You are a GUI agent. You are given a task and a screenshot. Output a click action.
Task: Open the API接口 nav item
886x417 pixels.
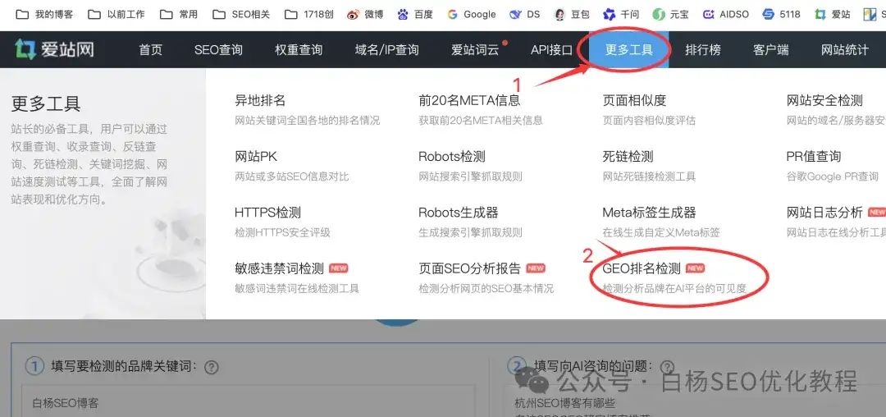pyautogui.click(x=551, y=50)
